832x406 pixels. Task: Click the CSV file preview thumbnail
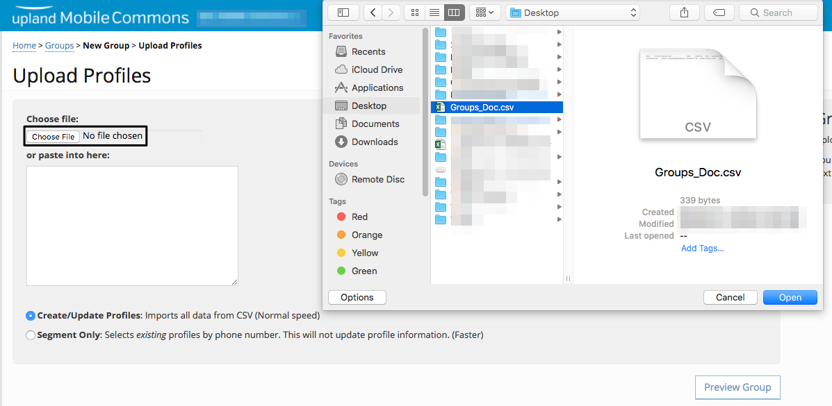click(698, 95)
